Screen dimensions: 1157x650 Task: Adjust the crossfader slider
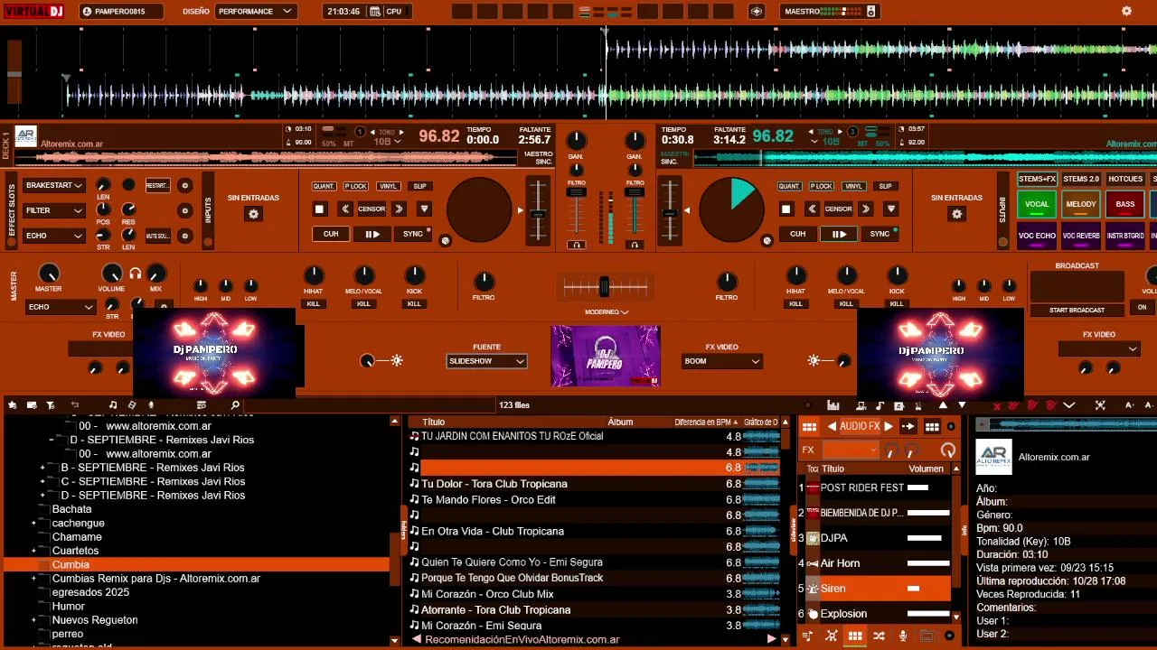(605, 287)
